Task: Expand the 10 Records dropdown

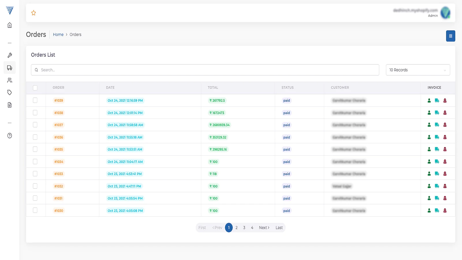Action: pos(418,70)
